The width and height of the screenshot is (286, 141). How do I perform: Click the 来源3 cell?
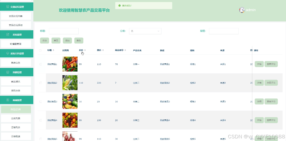pyautogui.click(x=223, y=102)
